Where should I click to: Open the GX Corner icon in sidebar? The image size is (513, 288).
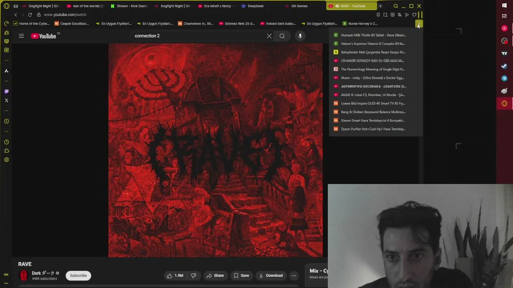(6, 274)
